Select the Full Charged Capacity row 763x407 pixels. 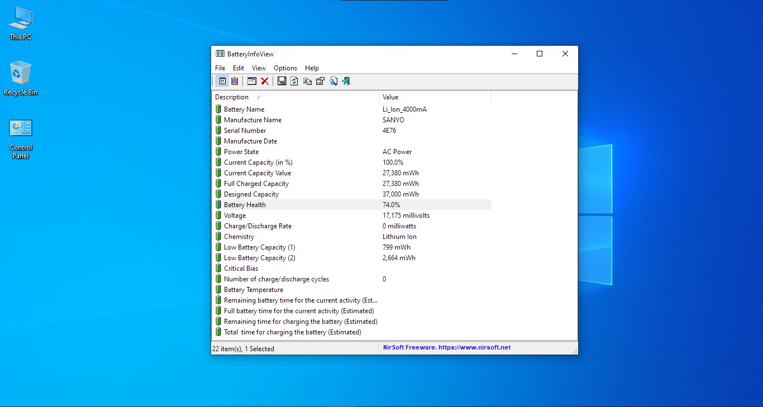[x=351, y=184]
